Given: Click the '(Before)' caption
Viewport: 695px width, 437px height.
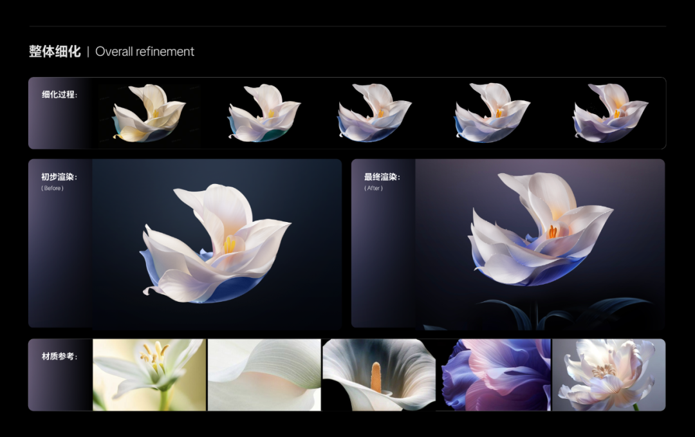Looking at the screenshot, I should (x=52, y=188).
